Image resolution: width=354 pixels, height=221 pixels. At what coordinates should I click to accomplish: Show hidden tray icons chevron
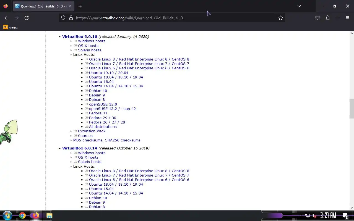[x=301, y=215]
